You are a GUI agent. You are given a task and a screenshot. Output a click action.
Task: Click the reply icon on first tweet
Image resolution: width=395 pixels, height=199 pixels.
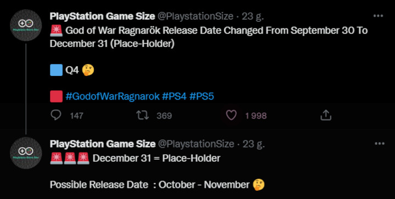click(55, 115)
